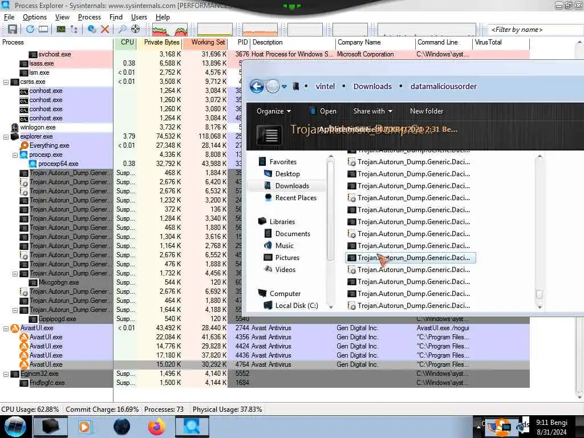Click the CPU usage mini graph

click(170, 30)
